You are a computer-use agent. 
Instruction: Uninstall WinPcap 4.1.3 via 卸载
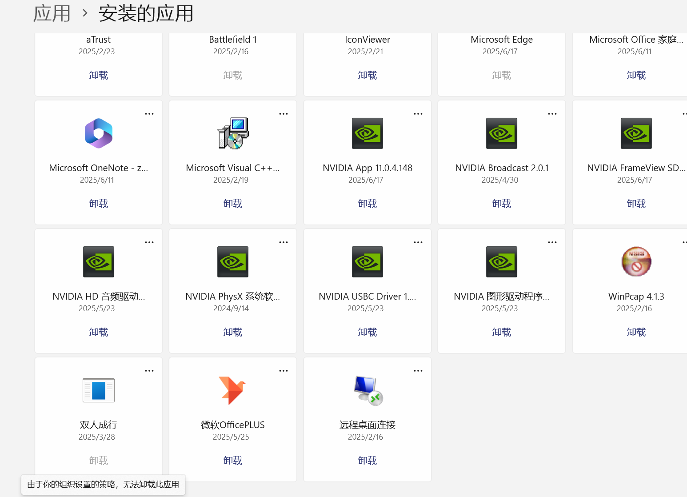636,332
